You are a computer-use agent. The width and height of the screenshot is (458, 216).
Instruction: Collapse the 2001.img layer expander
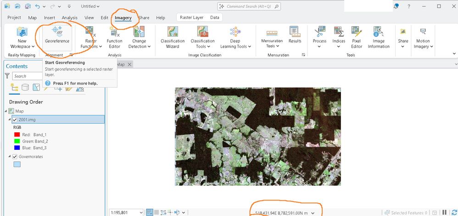(10, 119)
